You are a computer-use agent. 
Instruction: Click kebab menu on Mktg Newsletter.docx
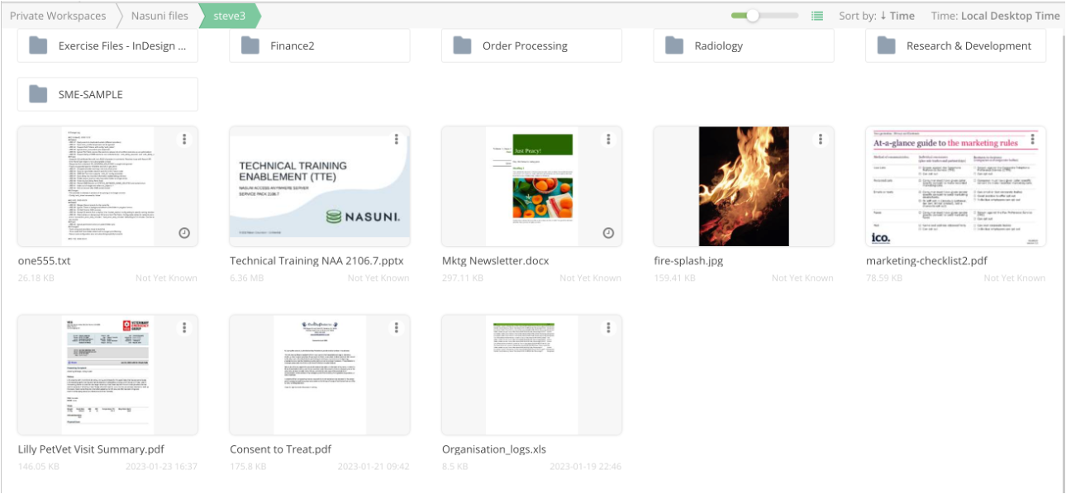pos(609,139)
